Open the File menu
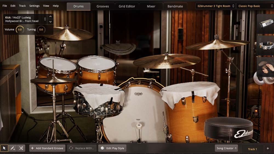 5,6
